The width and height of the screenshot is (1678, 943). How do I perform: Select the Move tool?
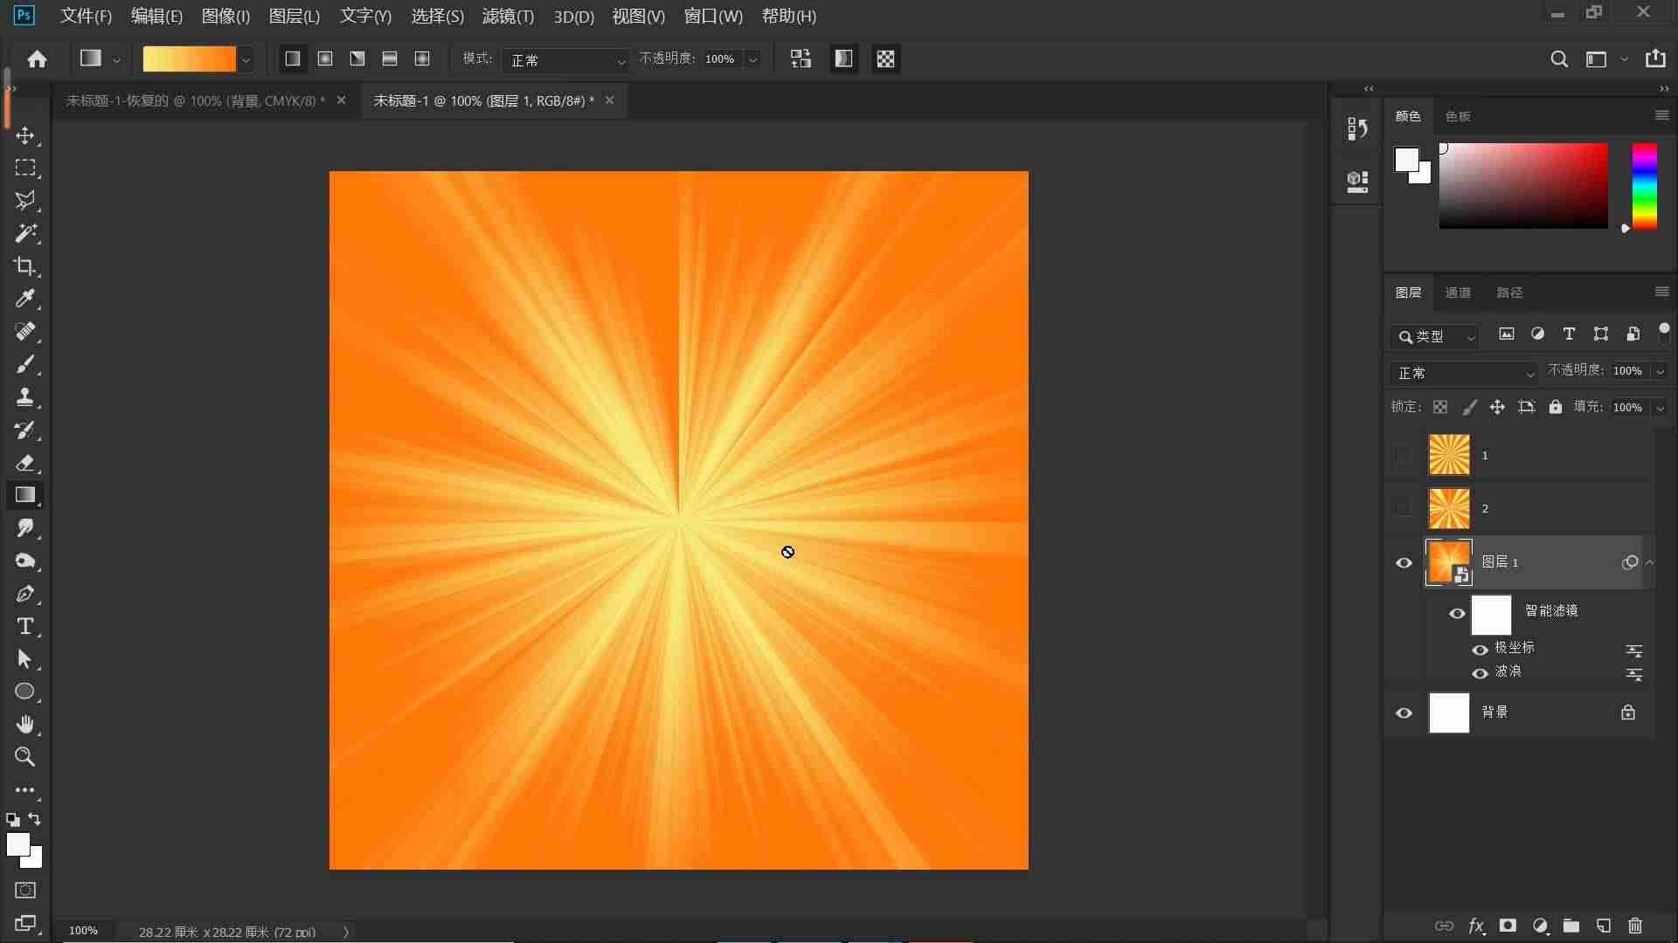pos(25,135)
